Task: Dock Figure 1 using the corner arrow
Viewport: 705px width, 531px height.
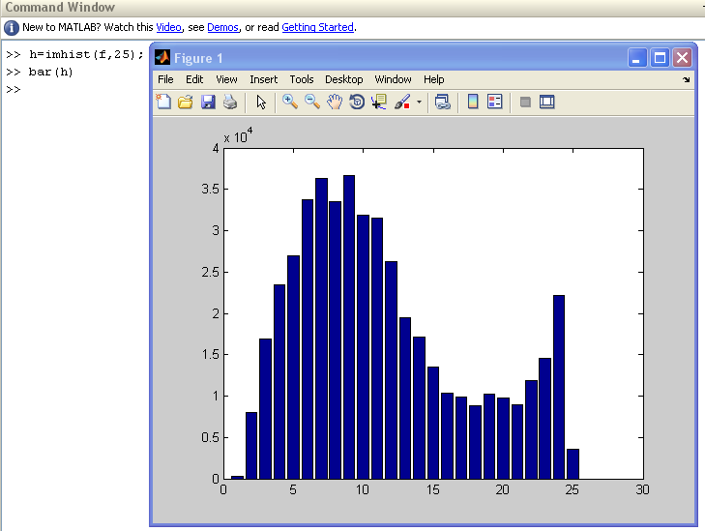Action: point(686,79)
